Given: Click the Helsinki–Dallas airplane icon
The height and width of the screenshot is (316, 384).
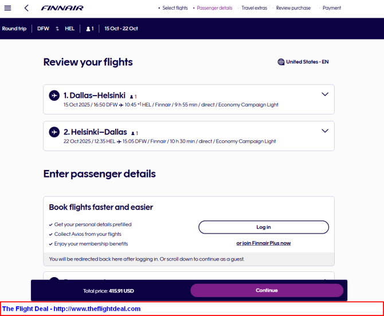Looking at the screenshot, I should pos(54,132).
